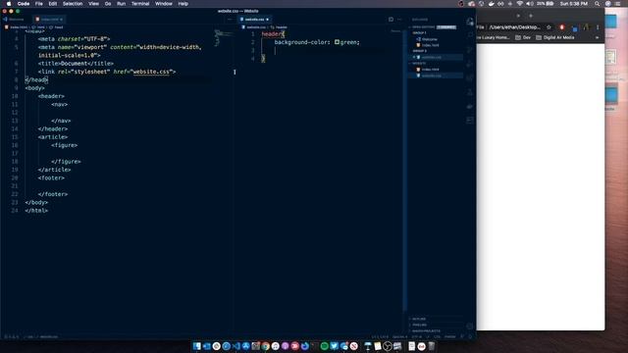Image resolution: width=628 pixels, height=353 pixels.
Task: Open Twitter from the Dock
Action: (x=334, y=346)
